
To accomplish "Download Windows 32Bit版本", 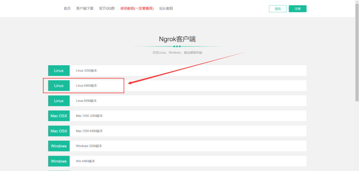I will [x=89, y=146].
